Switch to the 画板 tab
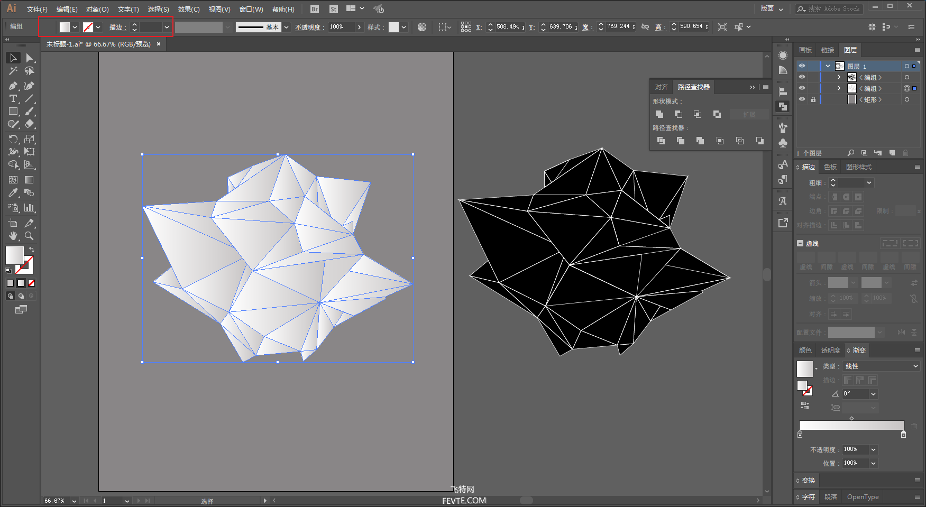Viewport: 926px width, 507px height. pyautogui.click(x=805, y=50)
